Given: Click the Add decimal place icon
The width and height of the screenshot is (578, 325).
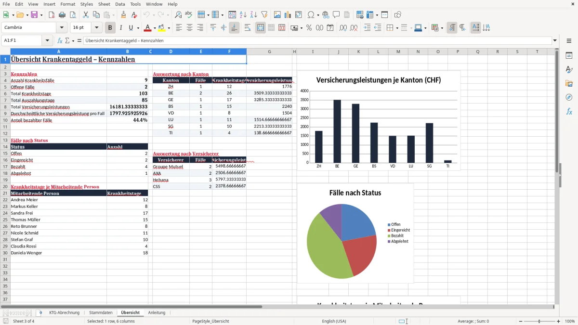Looking at the screenshot, I should (x=343, y=28).
